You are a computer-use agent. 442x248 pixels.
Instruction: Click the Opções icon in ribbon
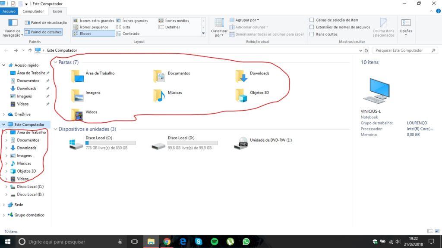tap(406, 26)
